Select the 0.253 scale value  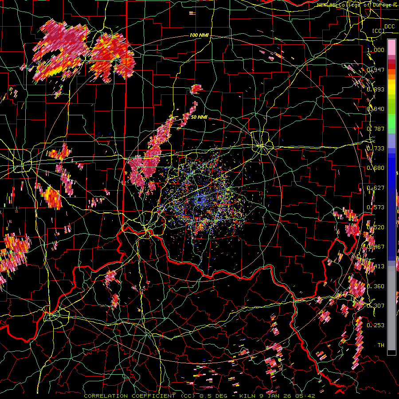pyautogui.click(x=376, y=325)
